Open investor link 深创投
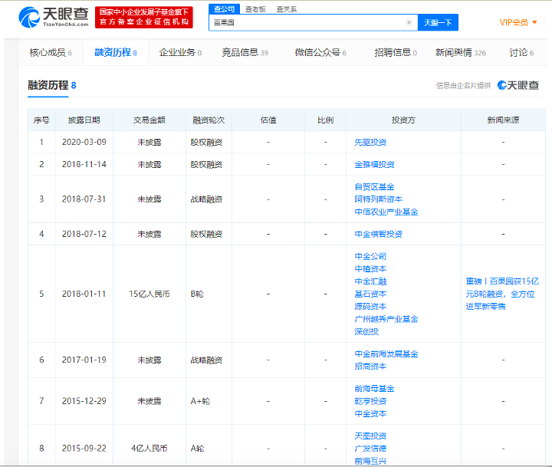The image size is (552, 467). point(366,331)
